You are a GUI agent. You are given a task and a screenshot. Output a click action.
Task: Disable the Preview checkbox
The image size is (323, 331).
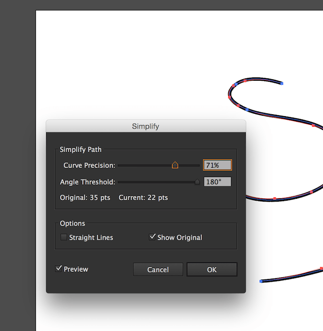(59, 269)
